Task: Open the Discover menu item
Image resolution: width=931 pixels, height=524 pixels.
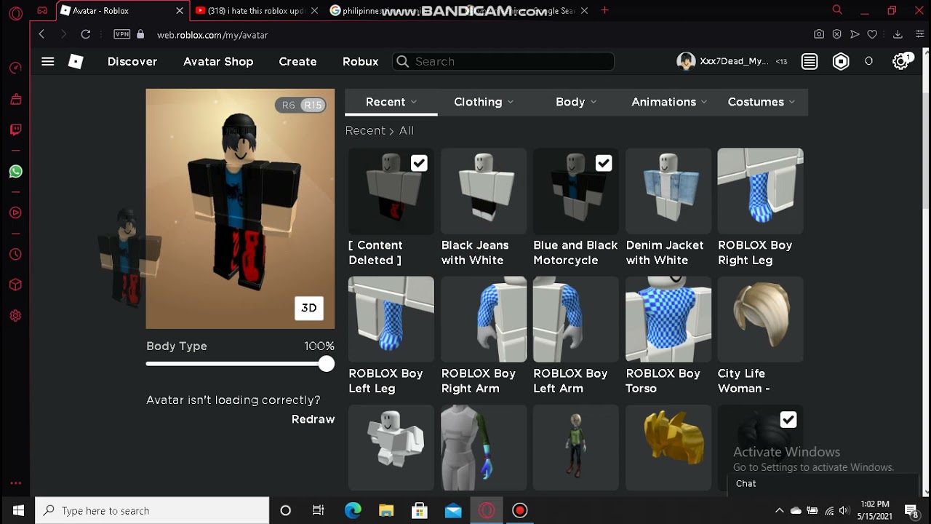Action: [132, 62]
